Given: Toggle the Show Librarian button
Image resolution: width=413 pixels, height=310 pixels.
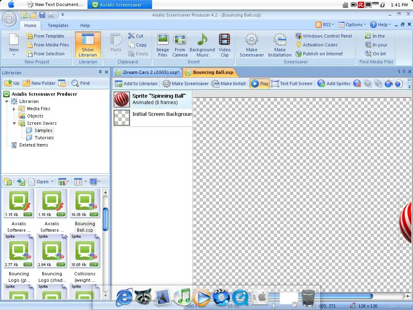Looking at the screenshot, I should [88, 45].
